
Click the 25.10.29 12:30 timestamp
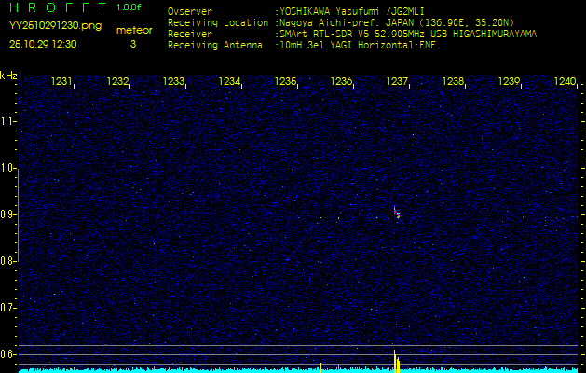click(x=44, y=43)
